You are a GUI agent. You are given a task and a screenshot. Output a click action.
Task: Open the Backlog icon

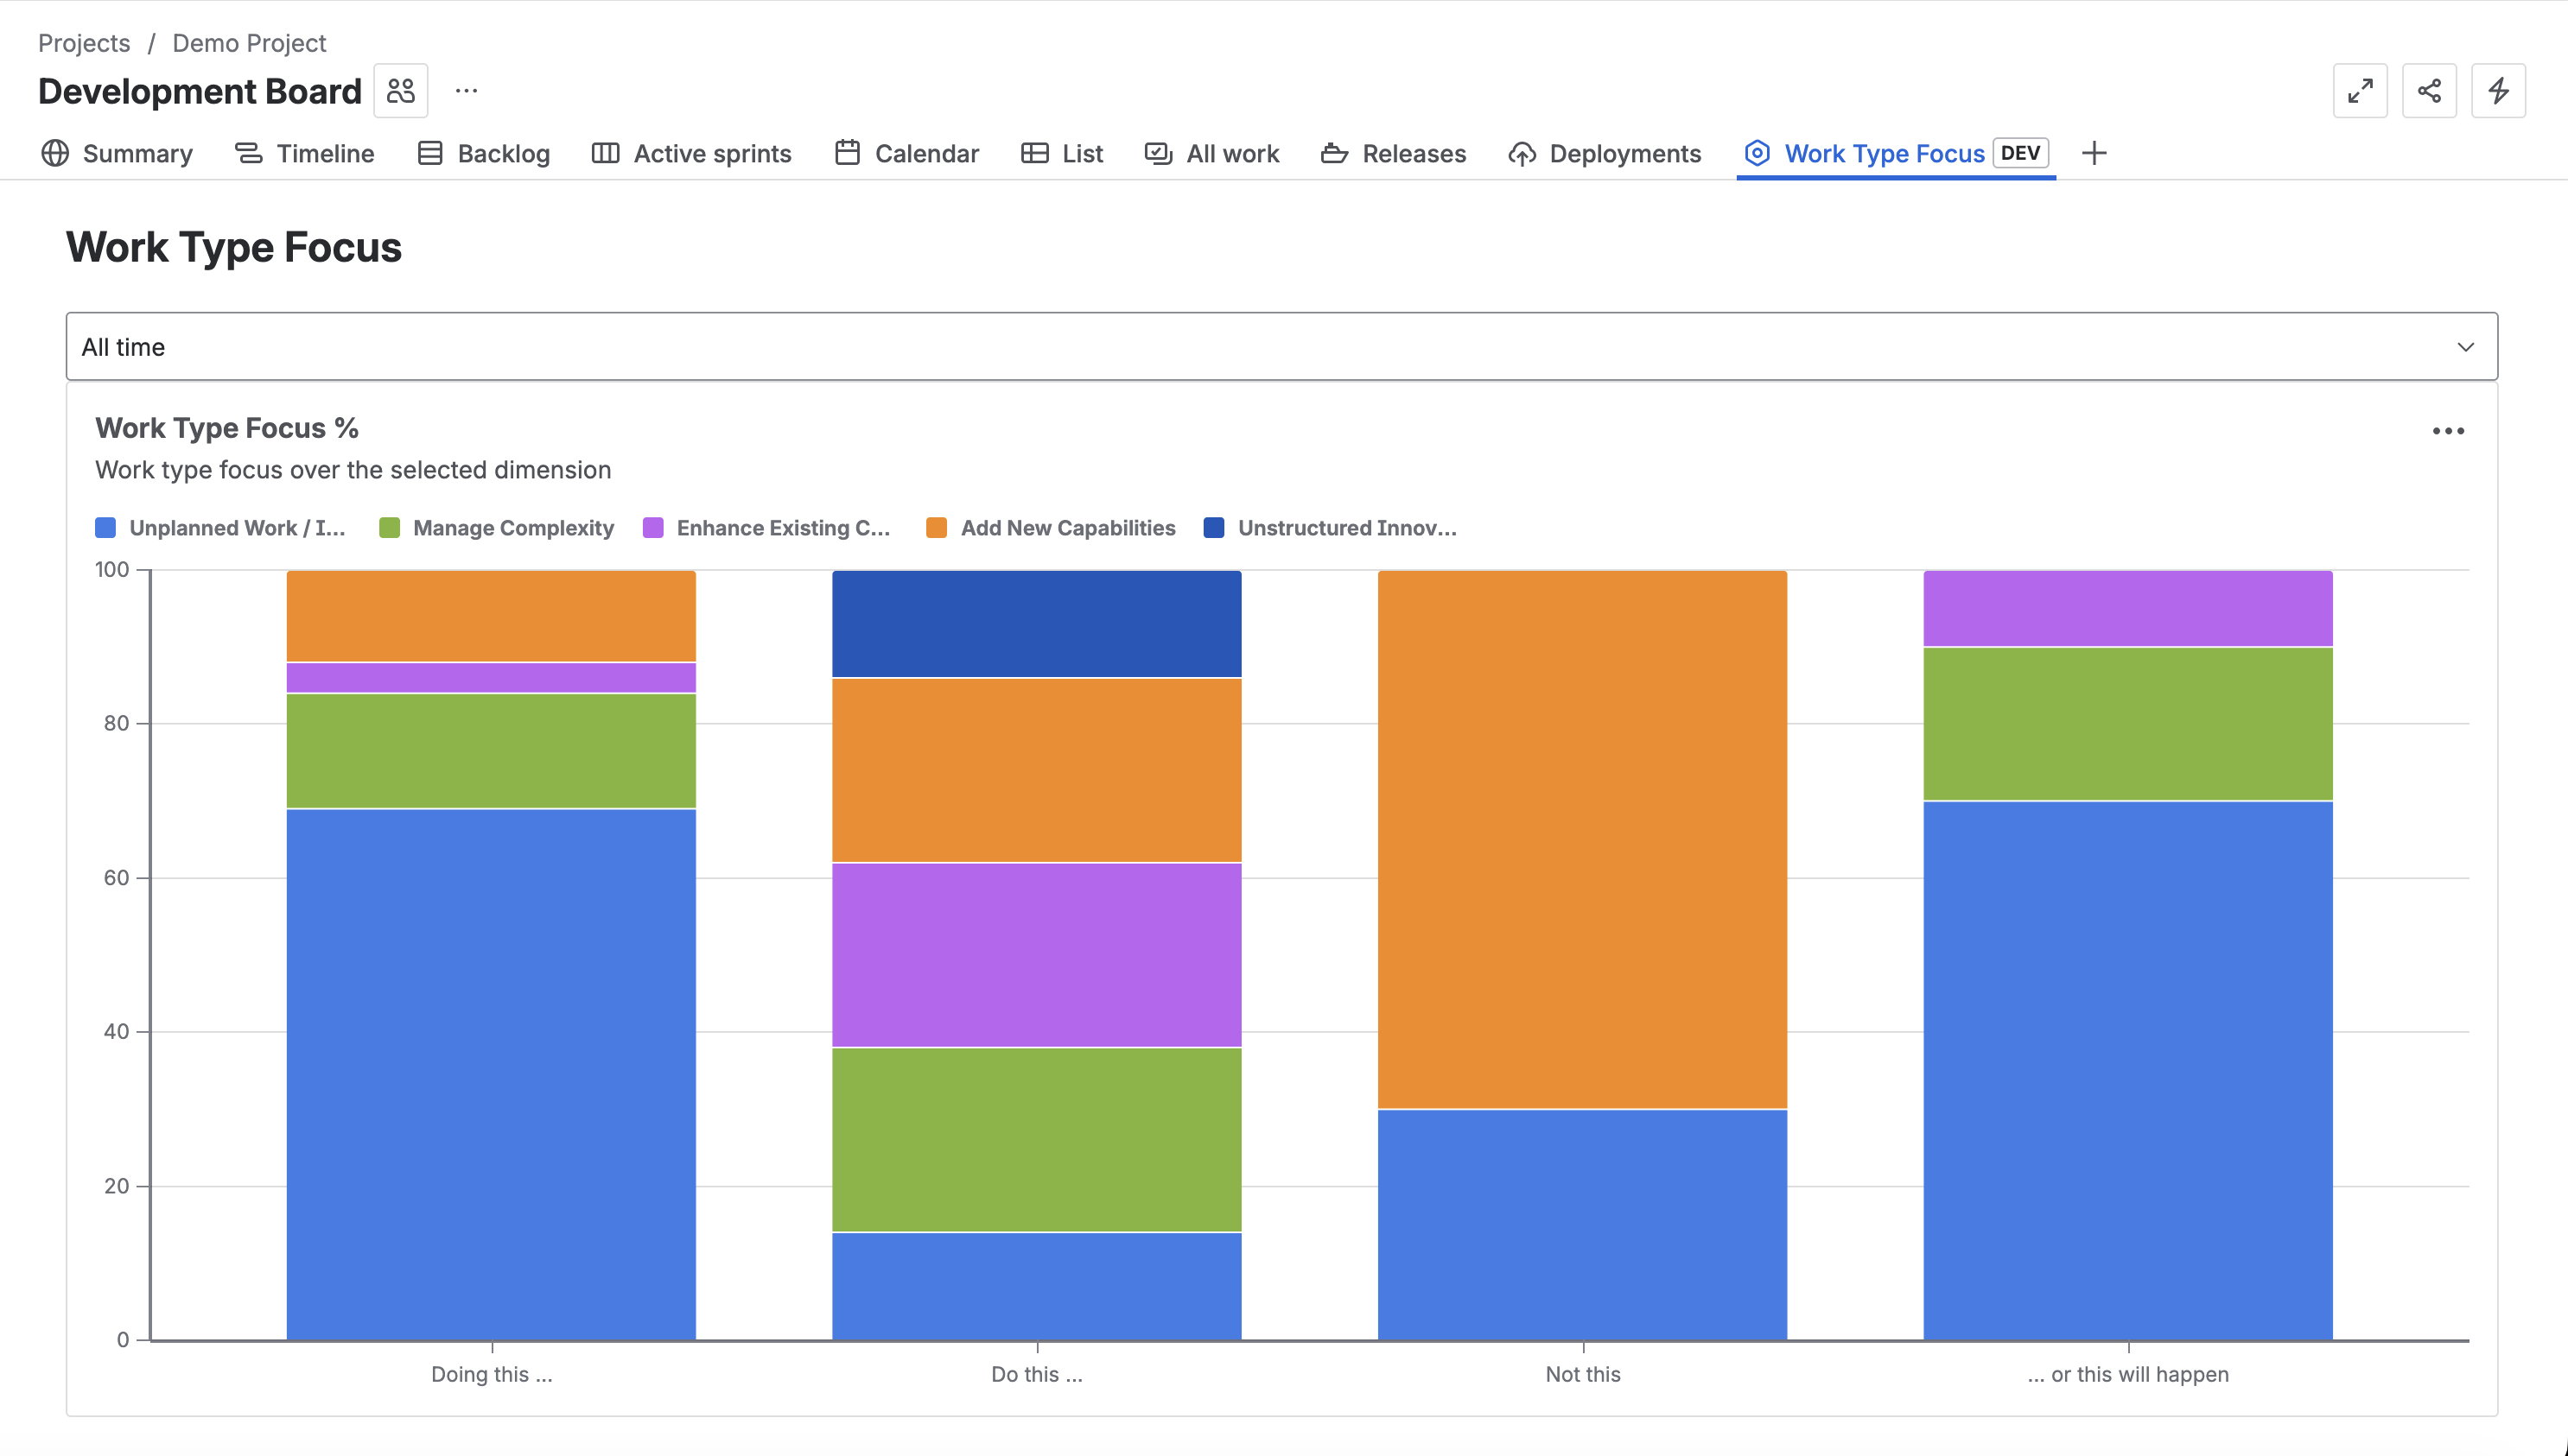coord(430,153)
